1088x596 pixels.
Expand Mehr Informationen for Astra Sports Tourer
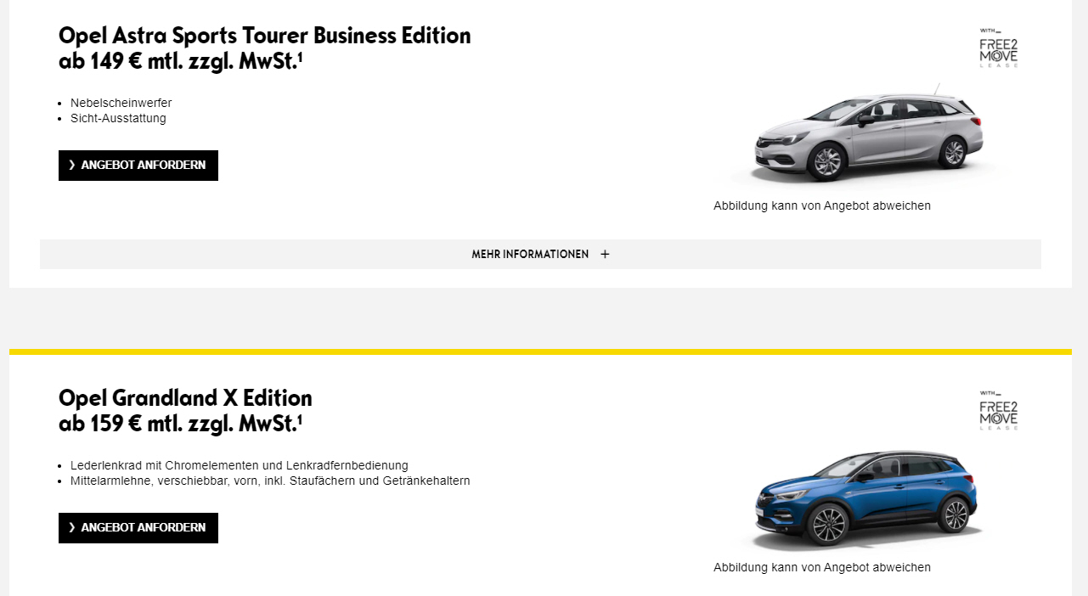coord(540,254)
